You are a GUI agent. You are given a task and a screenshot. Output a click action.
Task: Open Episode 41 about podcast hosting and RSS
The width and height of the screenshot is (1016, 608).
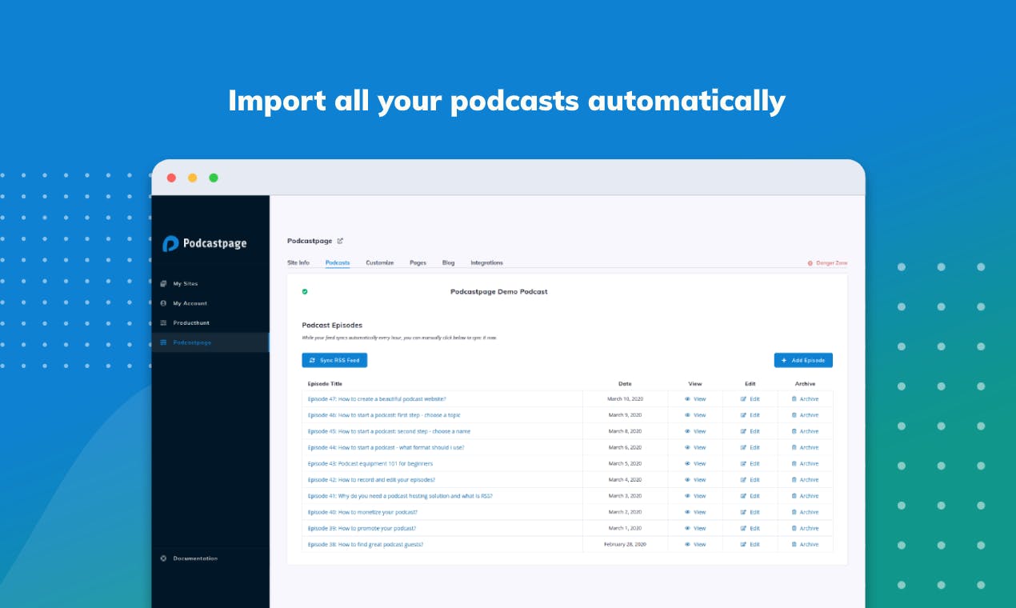click(x=400, y=496)
